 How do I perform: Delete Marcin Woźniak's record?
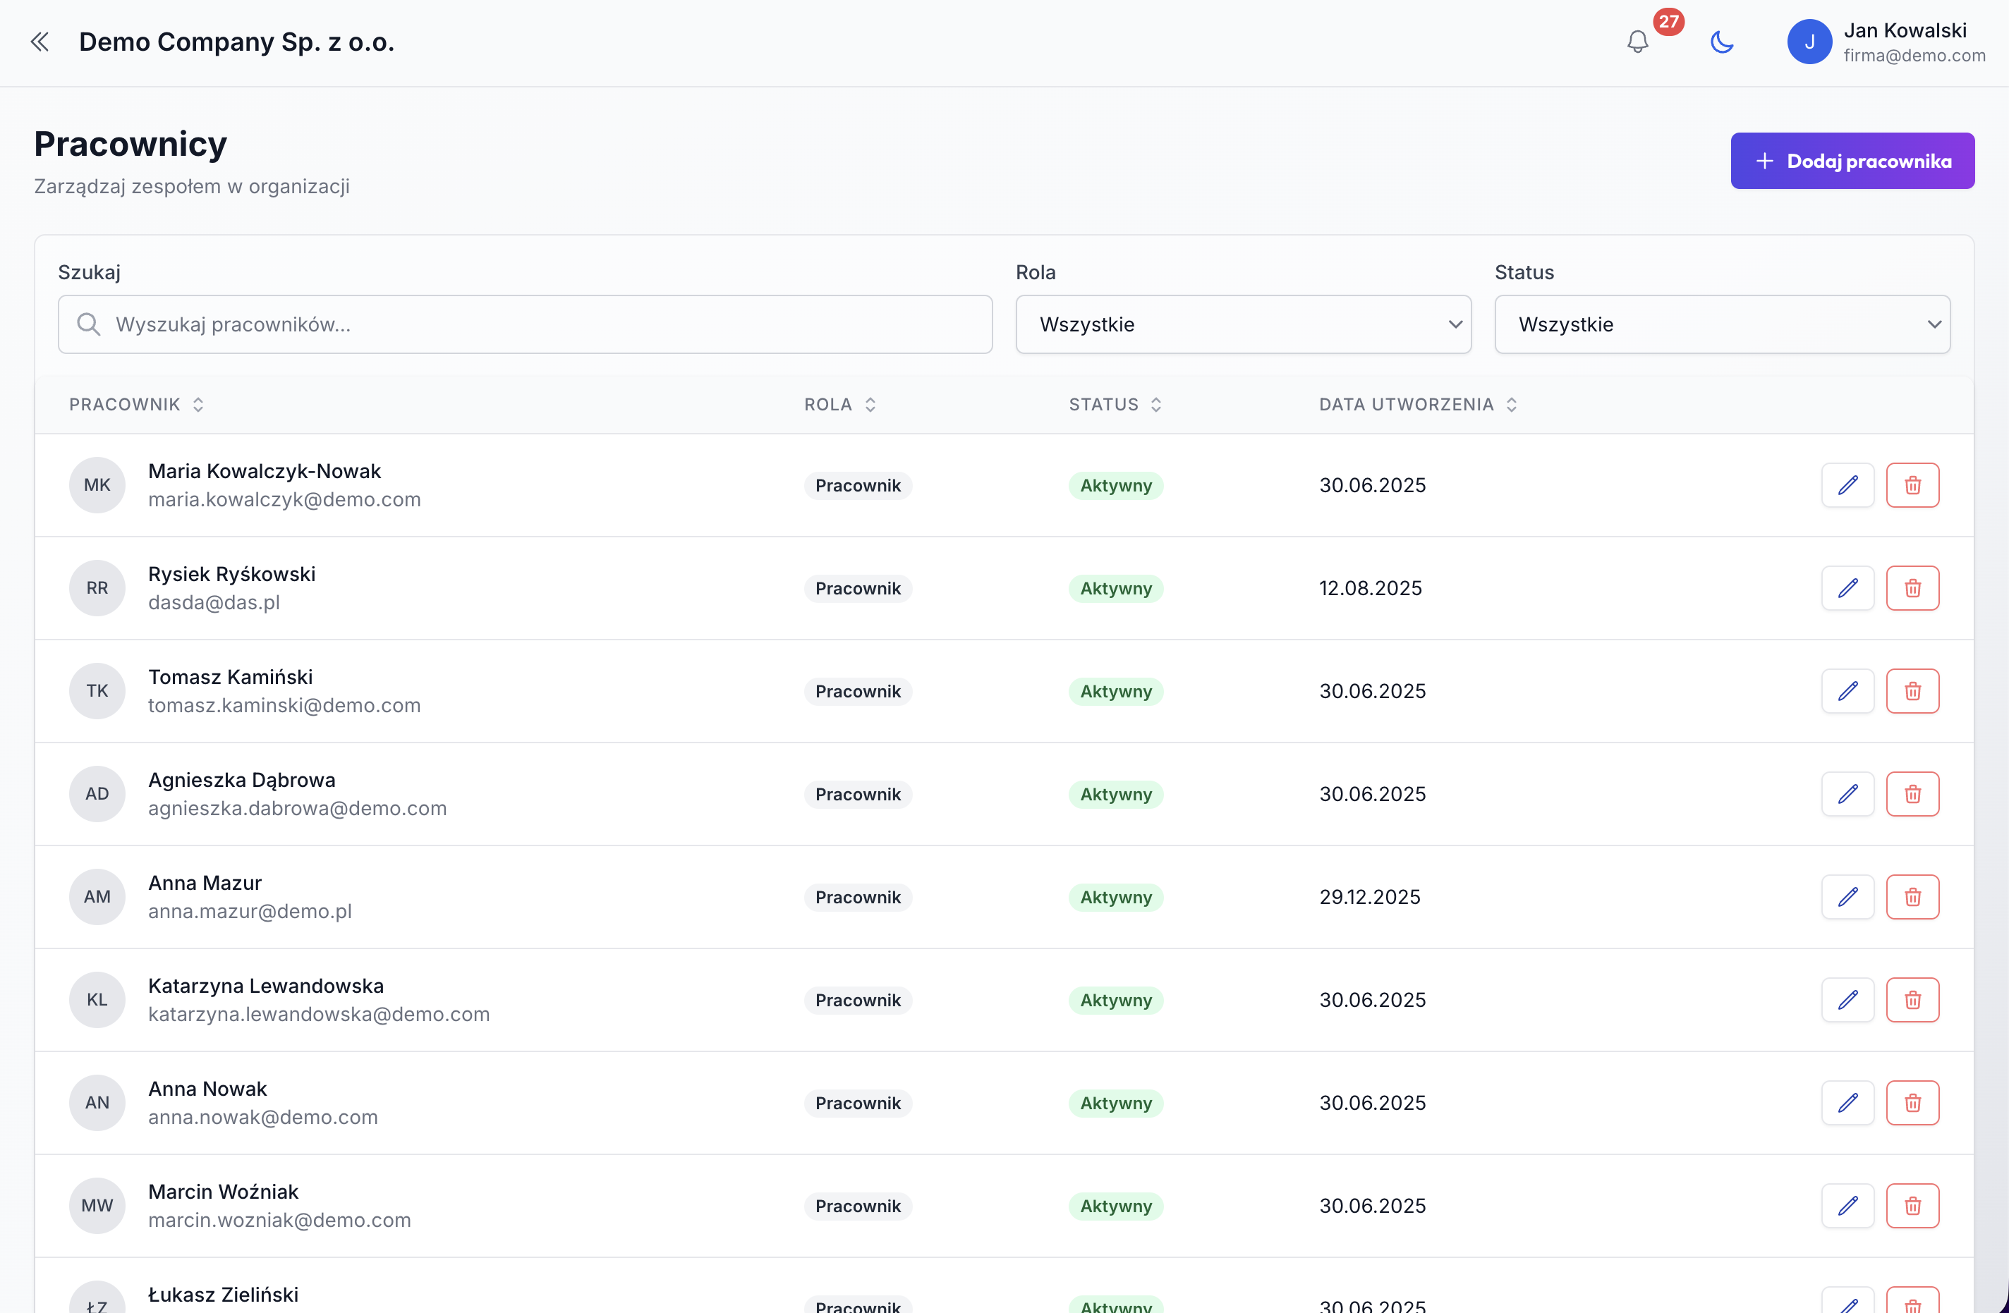(1912, 1206)
